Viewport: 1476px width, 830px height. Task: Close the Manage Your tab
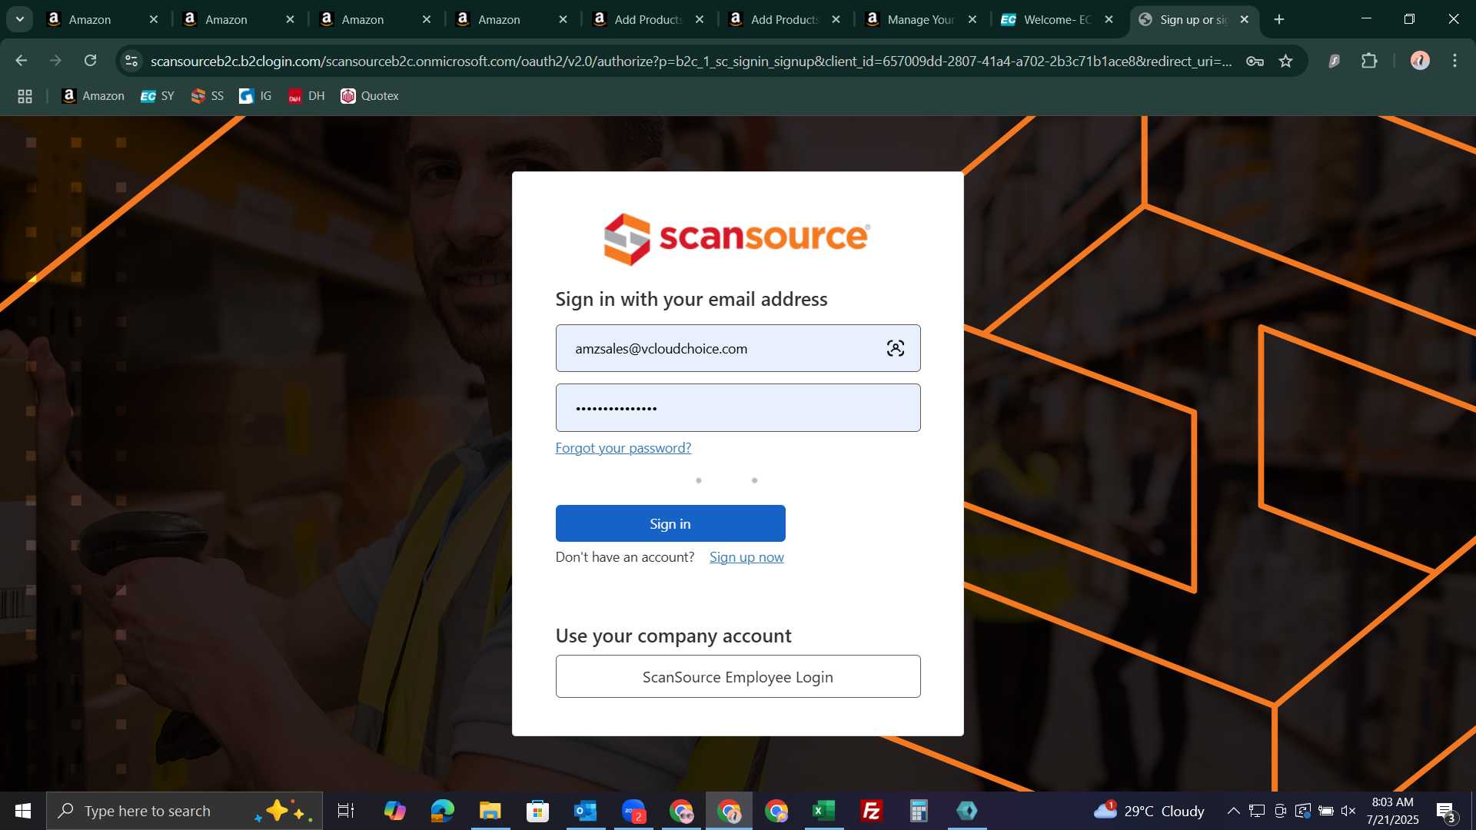point(972,19)
